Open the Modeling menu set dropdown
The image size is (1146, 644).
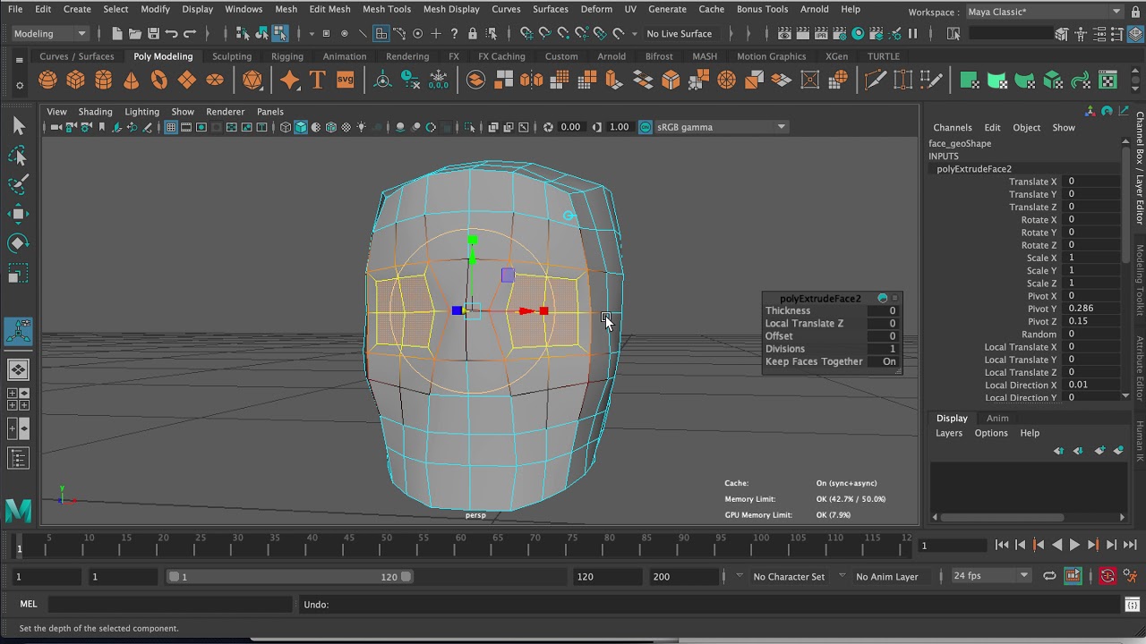49,34
